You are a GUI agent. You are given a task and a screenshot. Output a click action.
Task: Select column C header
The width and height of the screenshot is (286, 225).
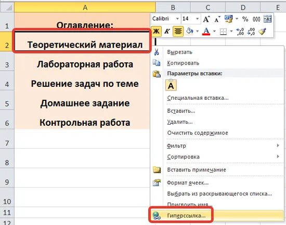pyautogui.click(x=208, y=8)
